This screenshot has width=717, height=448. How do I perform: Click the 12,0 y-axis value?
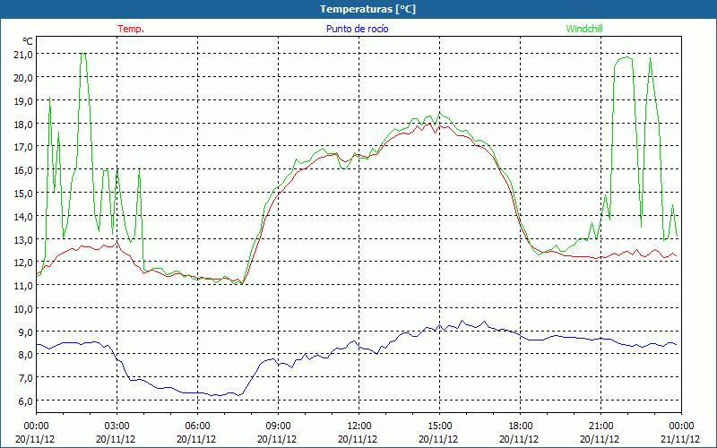coord(23,263)
